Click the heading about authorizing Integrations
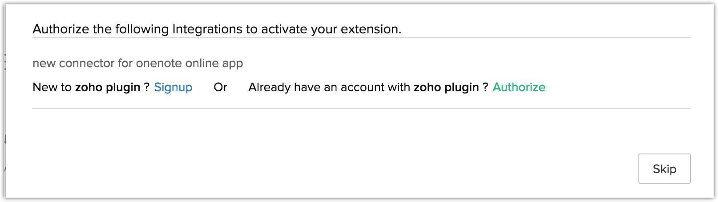Screen dimensions: 718x202 (x=217, y=29)
